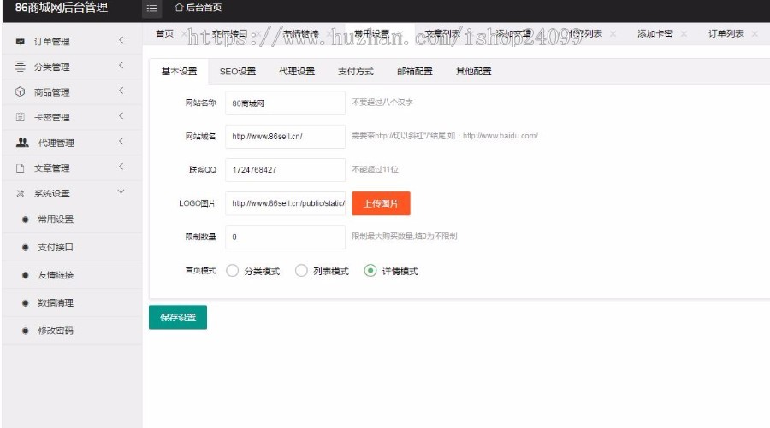Switch to 邮箱配置 tab
Viewport: 770px width, 428px height.
tap(414, 71)
